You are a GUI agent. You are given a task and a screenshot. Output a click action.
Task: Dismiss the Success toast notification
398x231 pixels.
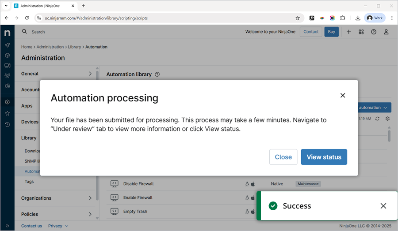(x=383, y=206)
